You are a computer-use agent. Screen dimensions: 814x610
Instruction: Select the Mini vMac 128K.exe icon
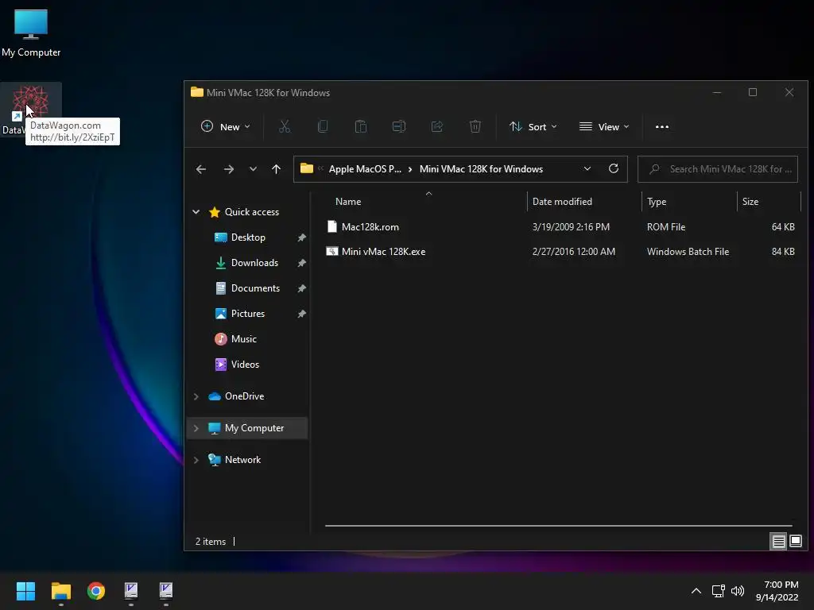[x=332, y=252]
